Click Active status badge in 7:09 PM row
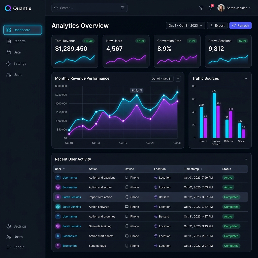258x258 pixels. [228, 178]
